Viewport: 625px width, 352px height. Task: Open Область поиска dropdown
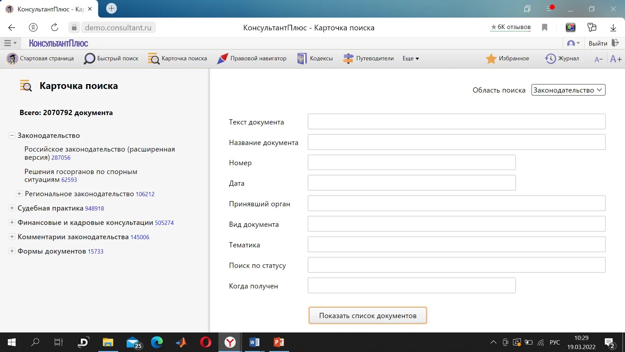pyautogui.click(x=568, y=90)
